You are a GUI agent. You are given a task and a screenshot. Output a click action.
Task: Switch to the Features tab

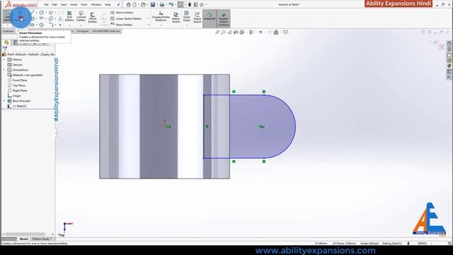coord(8,31)
